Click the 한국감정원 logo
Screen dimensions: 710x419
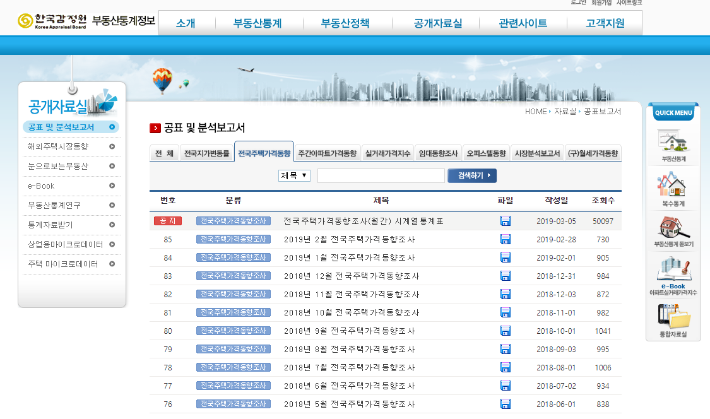(x=54, y=21)
